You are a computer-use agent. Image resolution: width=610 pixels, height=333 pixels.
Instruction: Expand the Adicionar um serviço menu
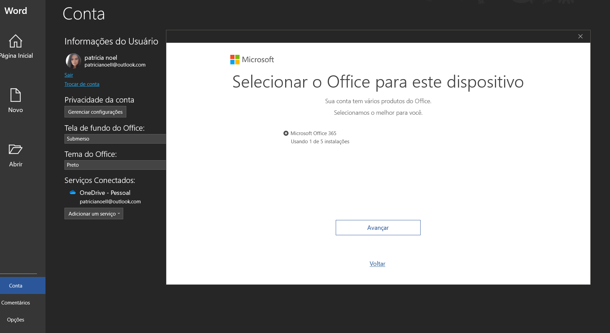94,214
